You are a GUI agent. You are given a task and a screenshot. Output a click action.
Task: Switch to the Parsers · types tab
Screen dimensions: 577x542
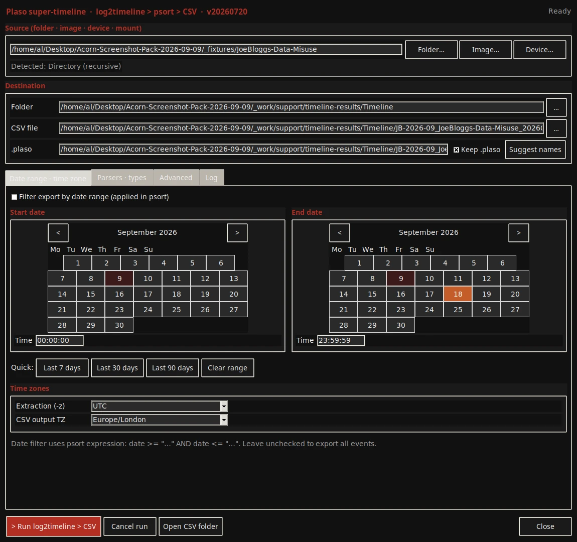click(122, 178)
